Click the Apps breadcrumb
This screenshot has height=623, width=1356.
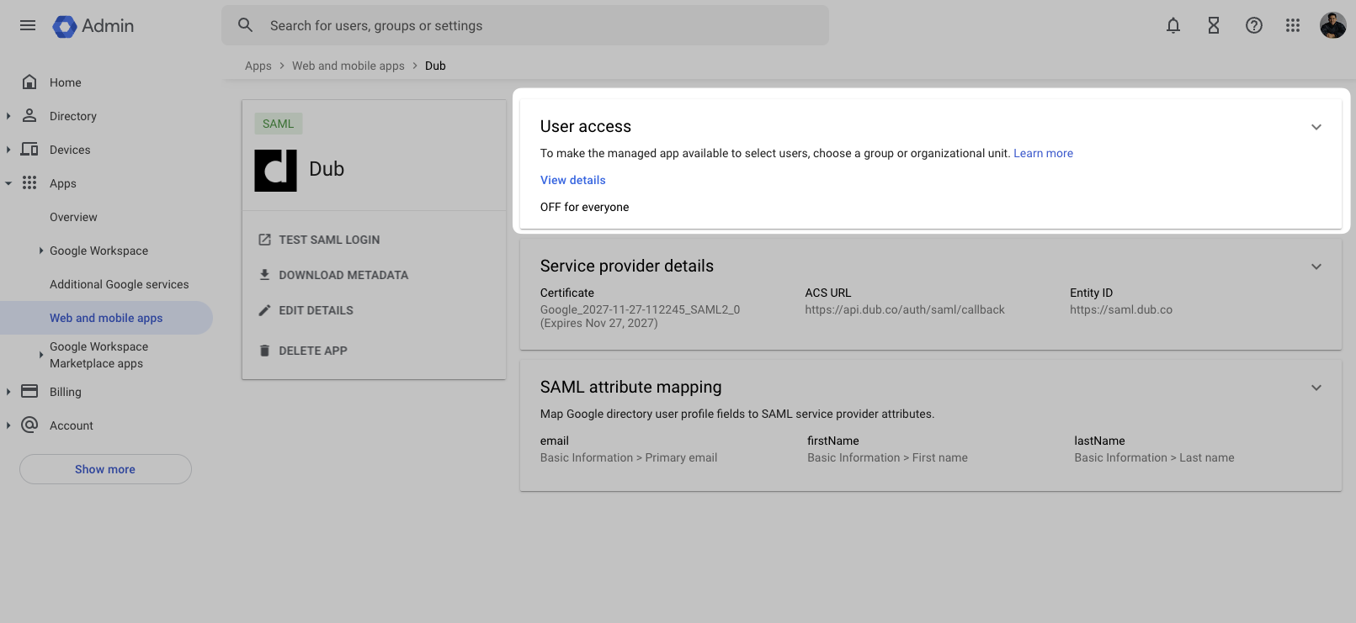258,66
